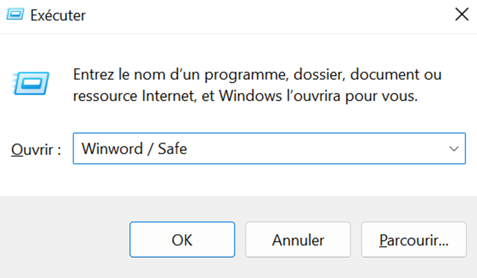Expand the Ouvrir history dropdown arrow
This screenshot has height=278, width=477.
[x=454, y=148]
